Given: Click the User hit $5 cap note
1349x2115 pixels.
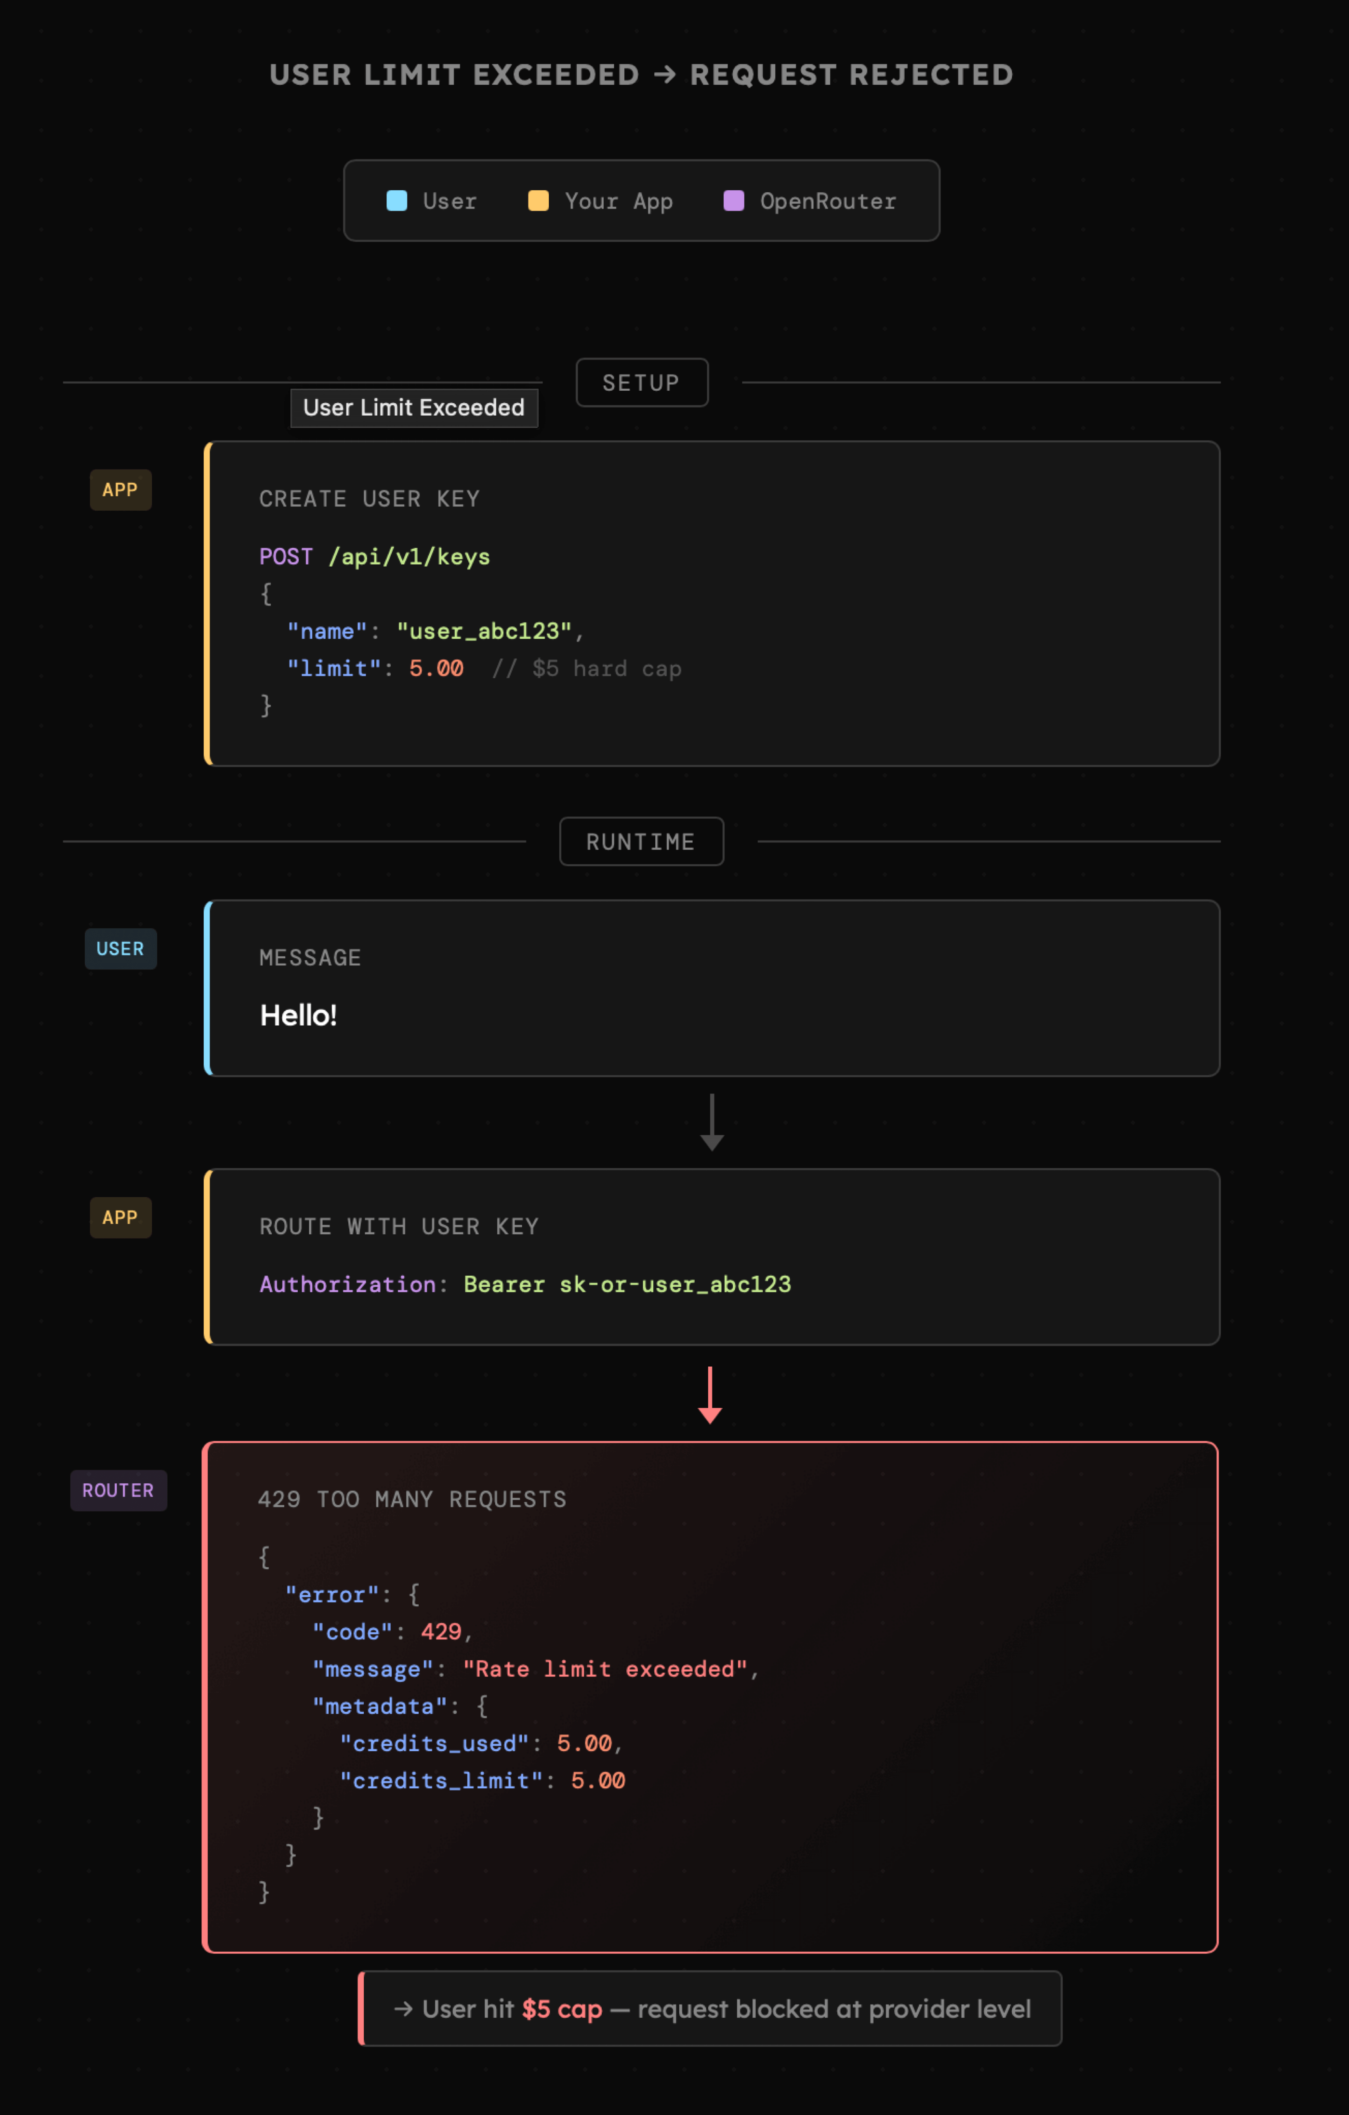Looking at the screenshot, I should [x=712, y=2009].
